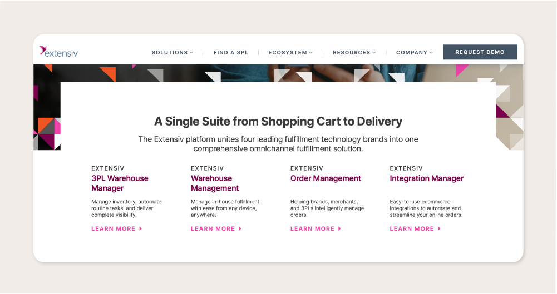Click arrow icon after 3PL Warehouse Manager Learn More
This screenshot has width=557, height=294.
click(x=141, y=229)
